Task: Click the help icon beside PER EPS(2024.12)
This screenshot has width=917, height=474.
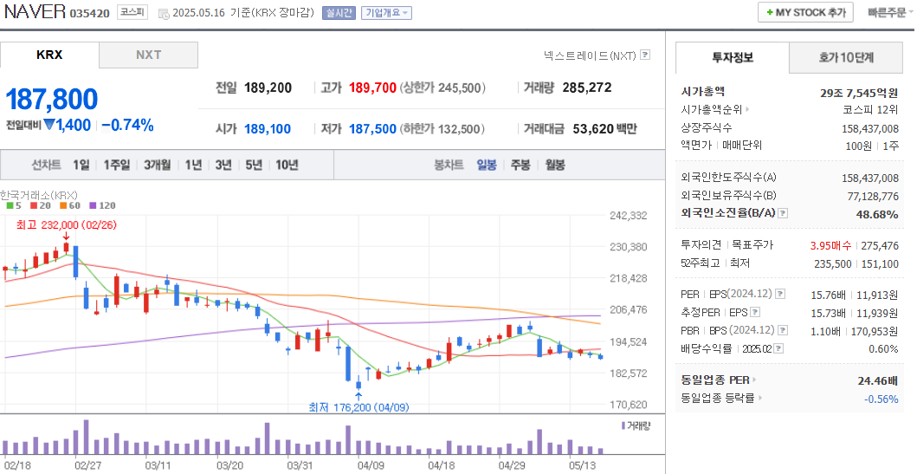Action: click(x=781, y=294)
